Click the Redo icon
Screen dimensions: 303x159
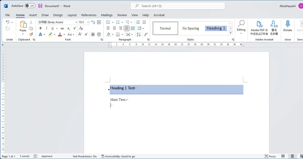[8, 29]
